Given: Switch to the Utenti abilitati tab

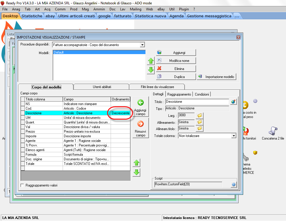Looking at the screenshot, I should tap(102, 87).
